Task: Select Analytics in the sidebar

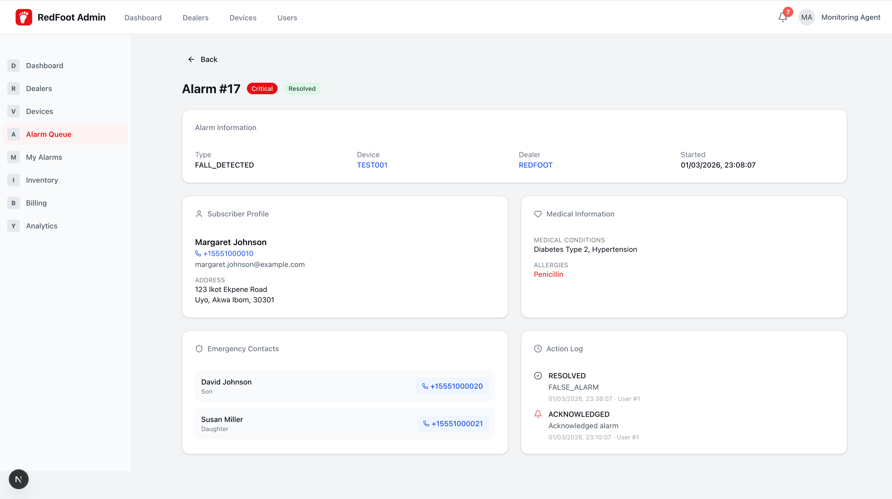Action: pyautogui.click(x=65, y=226)
